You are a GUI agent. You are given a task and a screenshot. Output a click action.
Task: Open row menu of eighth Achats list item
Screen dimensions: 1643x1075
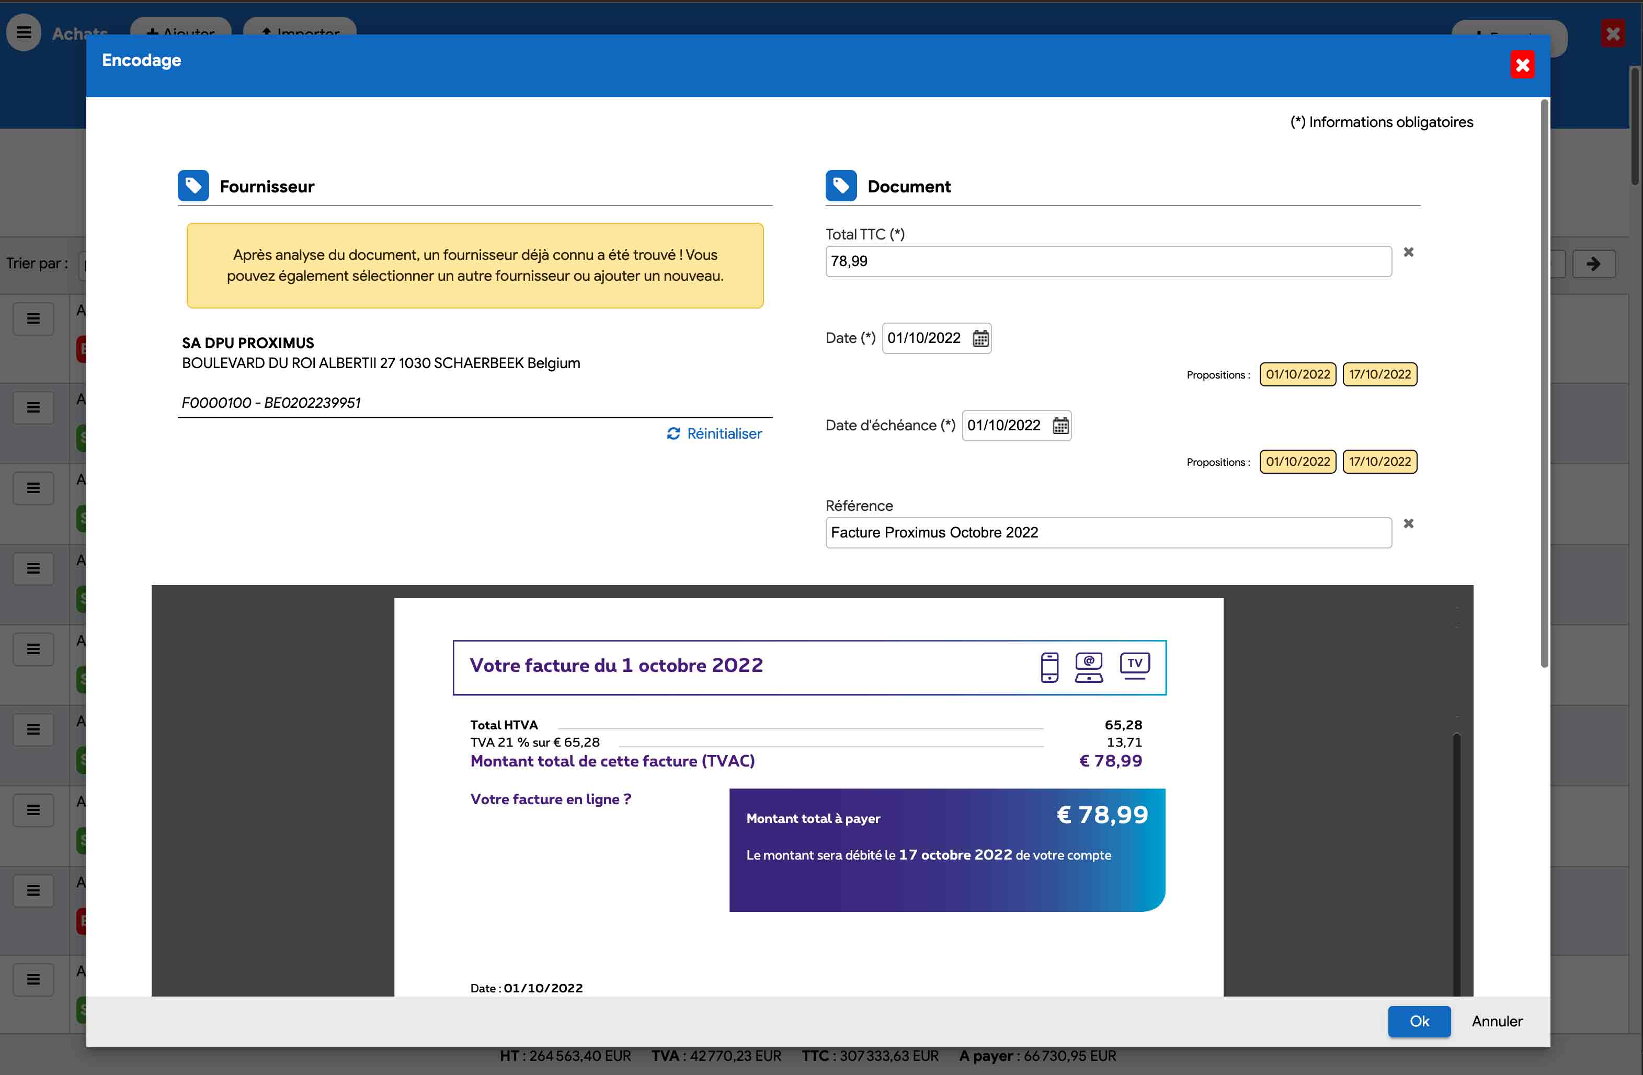coord(33,890)
